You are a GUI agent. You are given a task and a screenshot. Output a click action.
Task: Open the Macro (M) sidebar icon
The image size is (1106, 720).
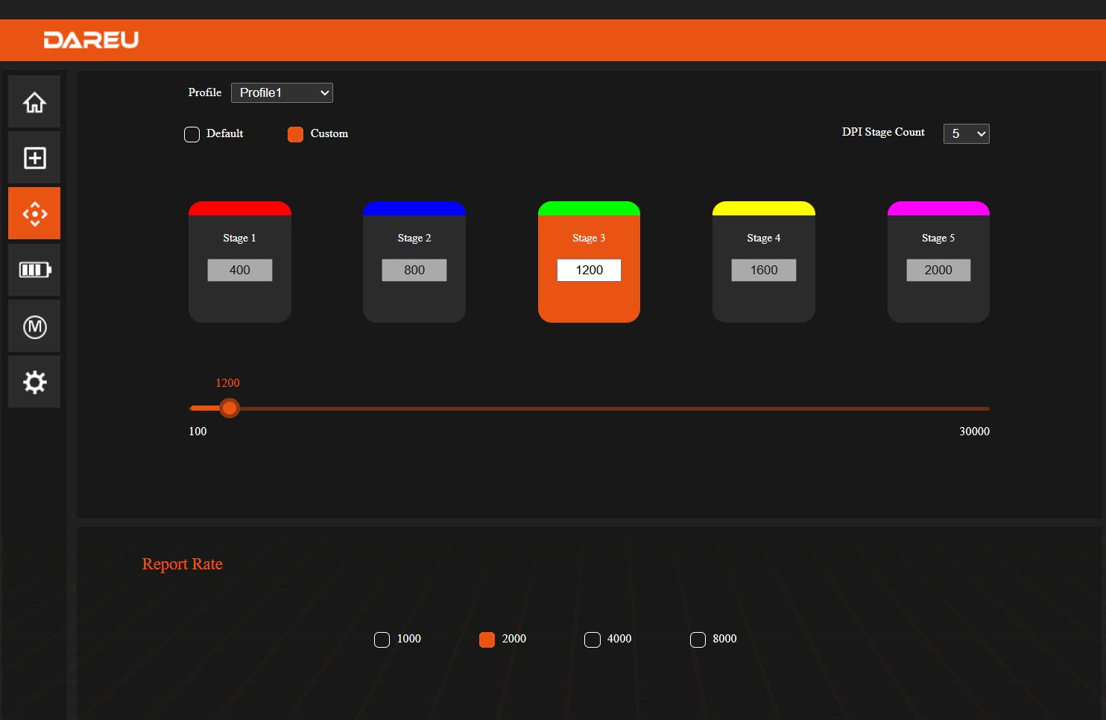tap(34, 326)
